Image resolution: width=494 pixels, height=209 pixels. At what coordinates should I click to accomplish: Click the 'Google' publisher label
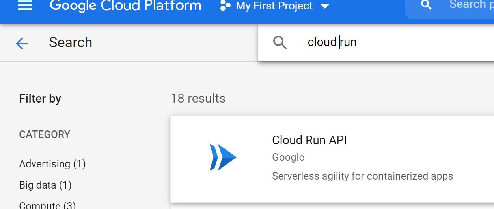(288, 158)
